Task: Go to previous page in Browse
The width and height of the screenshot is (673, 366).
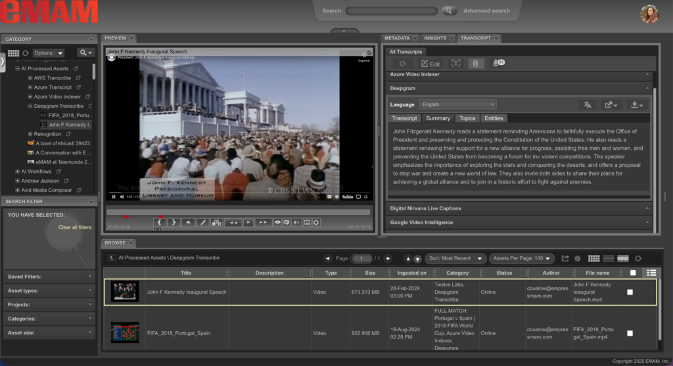Action: pyautogui.click(x=328, y=258)
